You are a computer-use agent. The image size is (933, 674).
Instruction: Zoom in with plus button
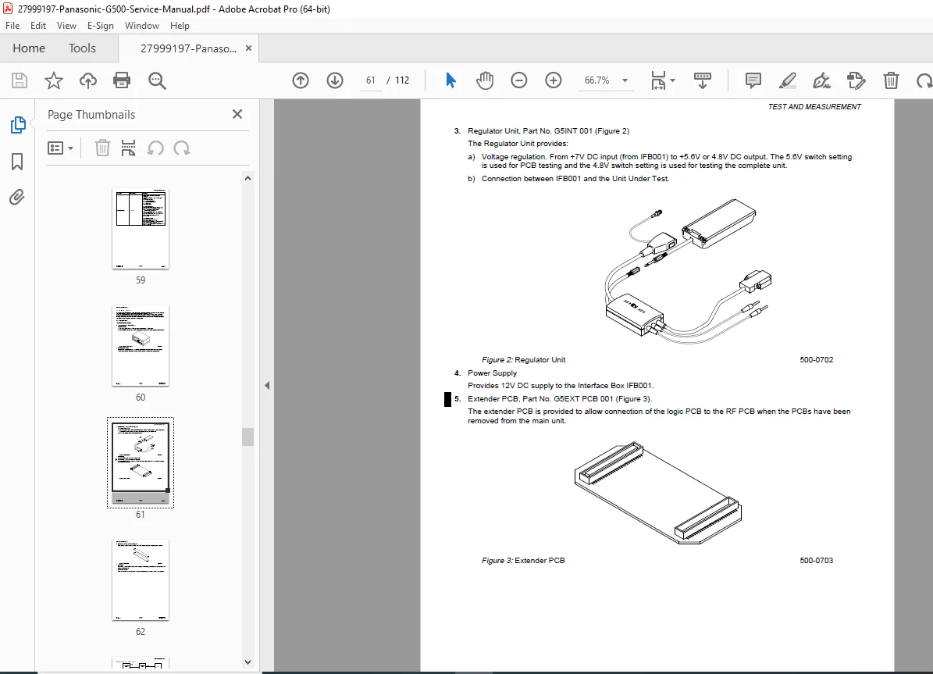point(554,80)
